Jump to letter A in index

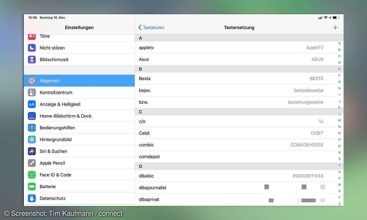(x=339, y=43)
